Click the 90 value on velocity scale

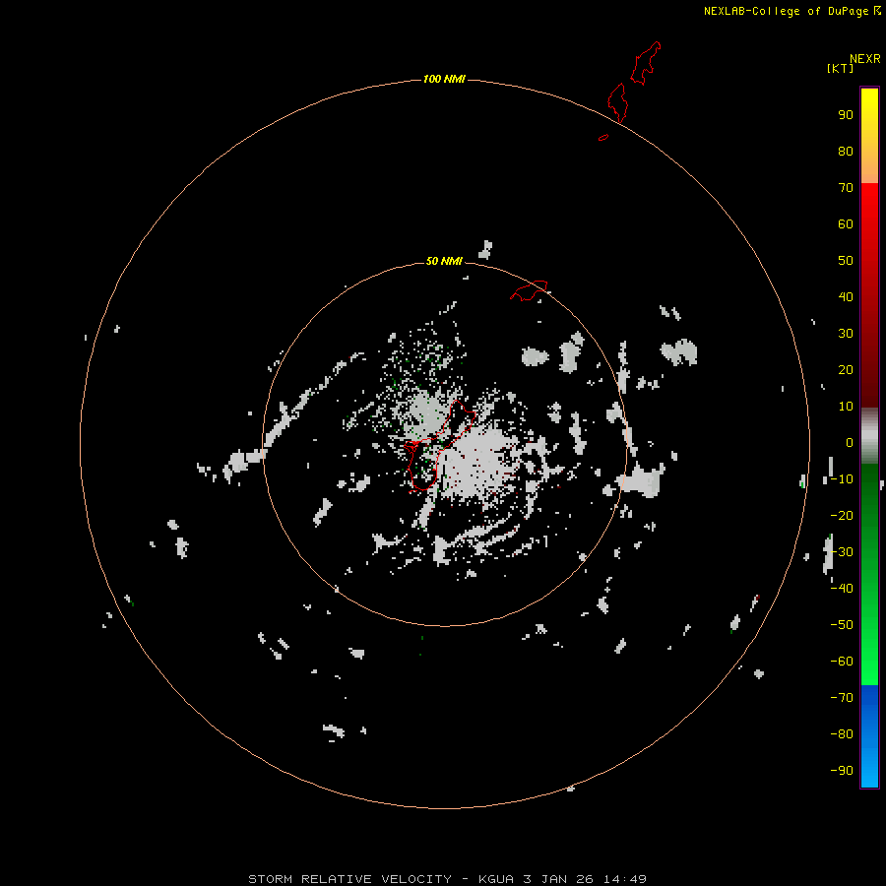[x=846, y=115]
